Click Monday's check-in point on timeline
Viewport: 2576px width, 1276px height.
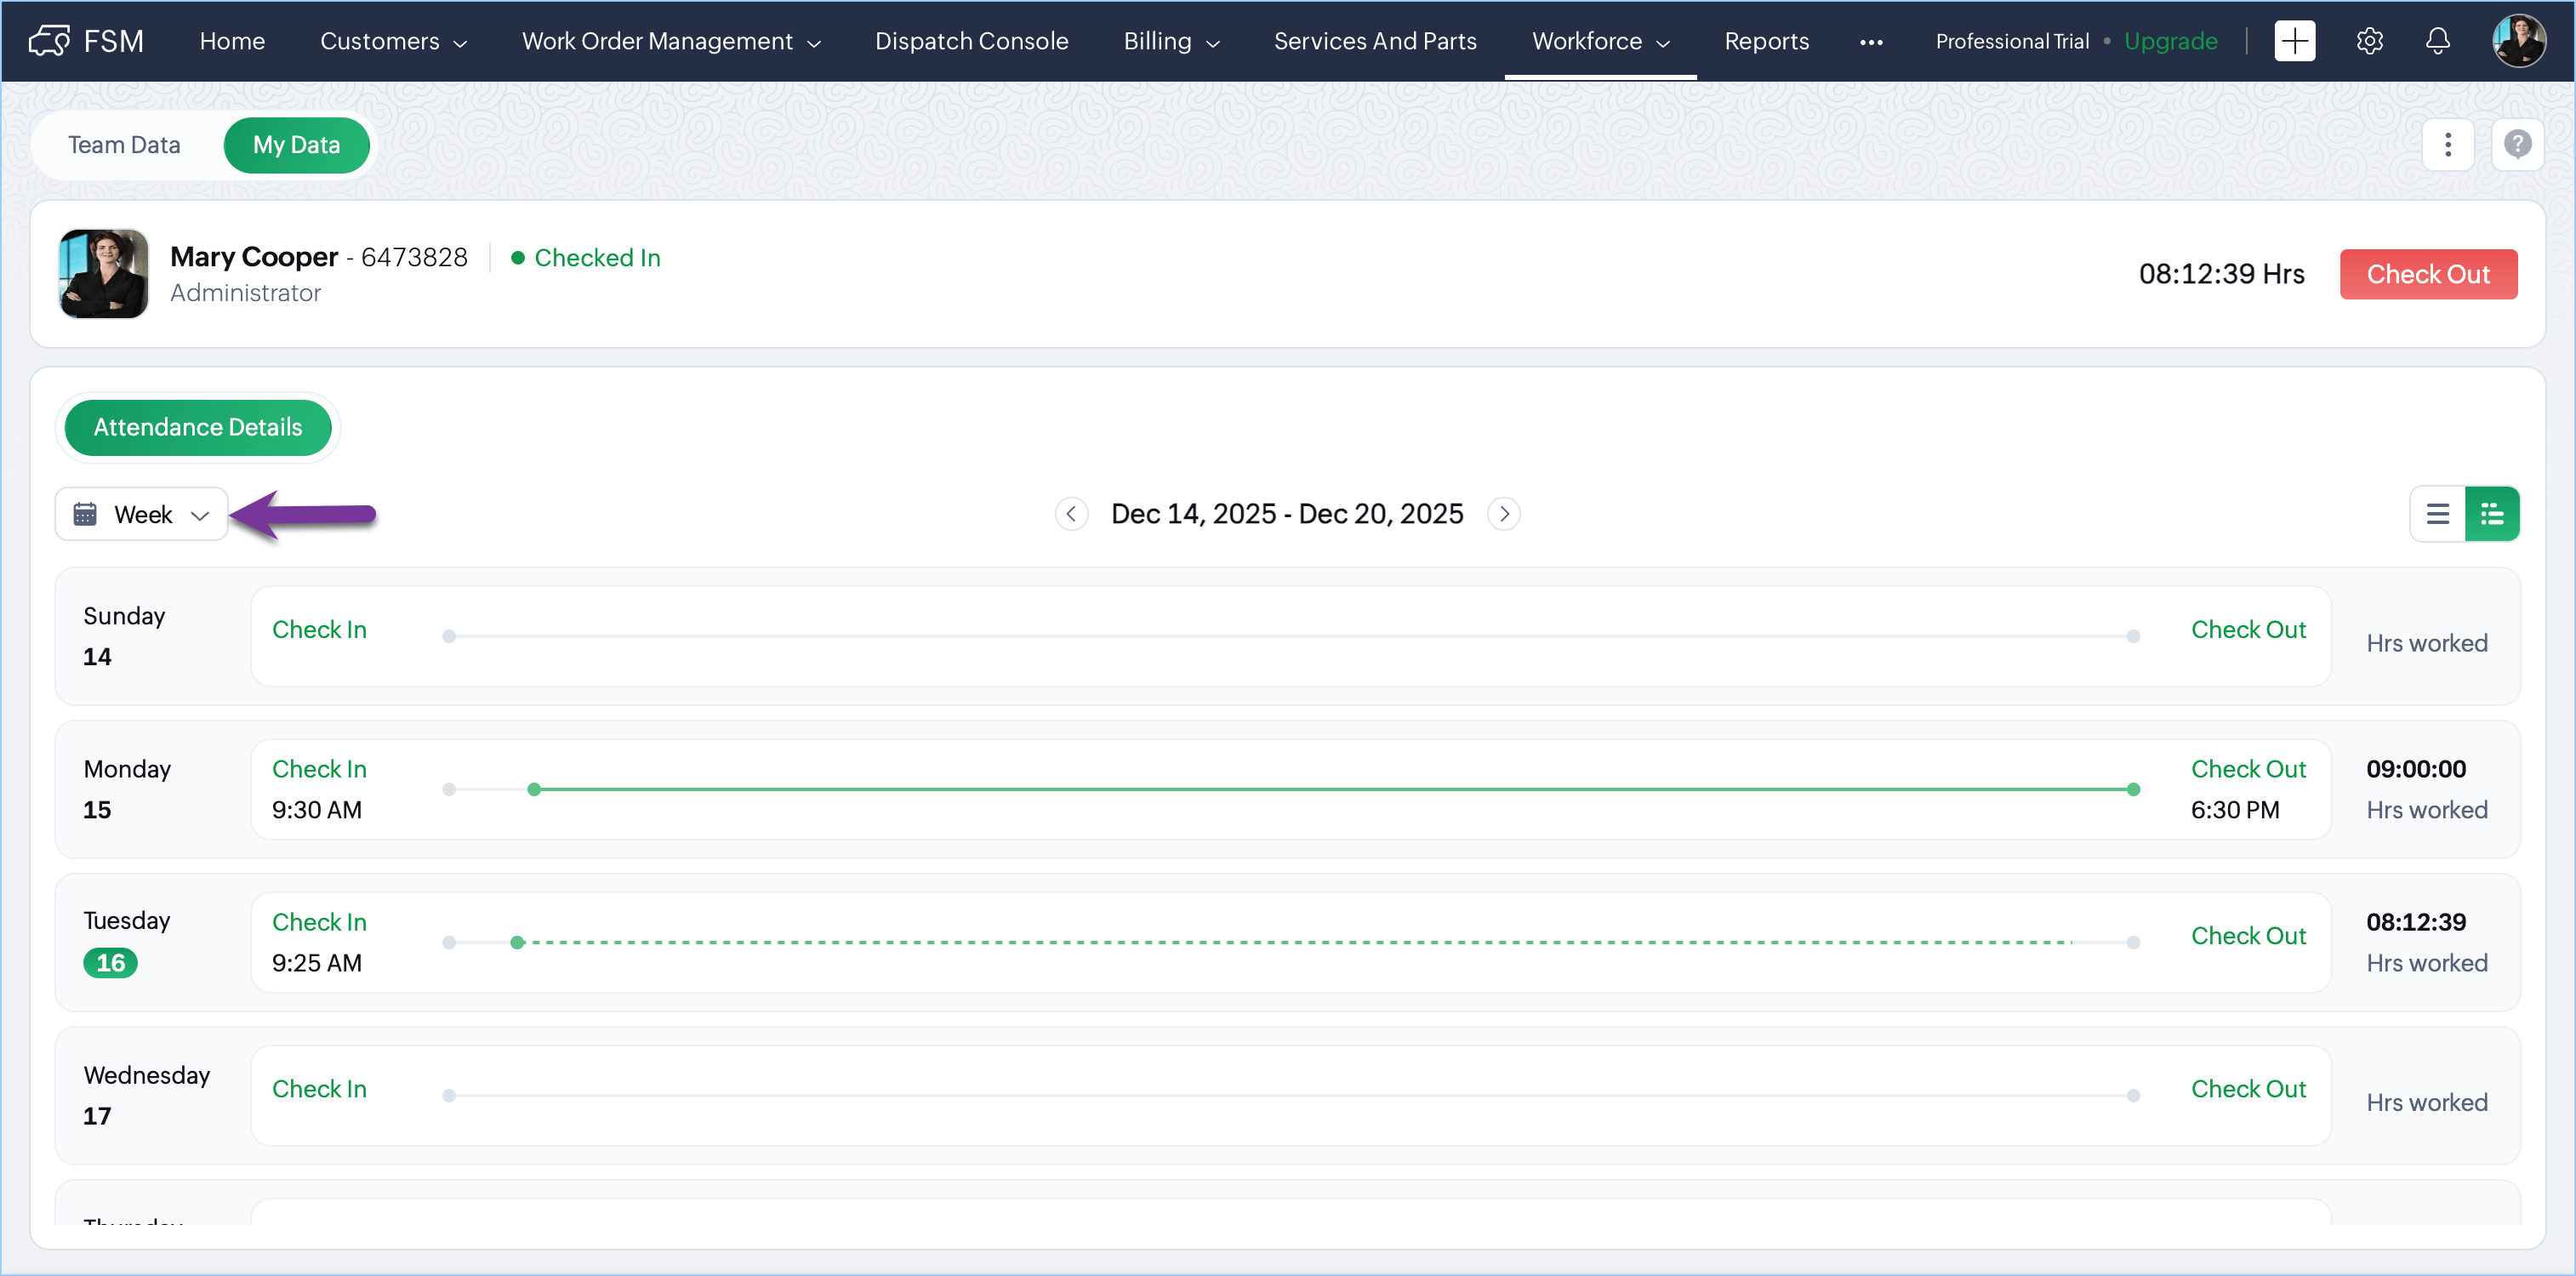point(534,789)
